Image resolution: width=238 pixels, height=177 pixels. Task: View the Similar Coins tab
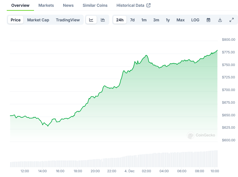click(95, 5)
